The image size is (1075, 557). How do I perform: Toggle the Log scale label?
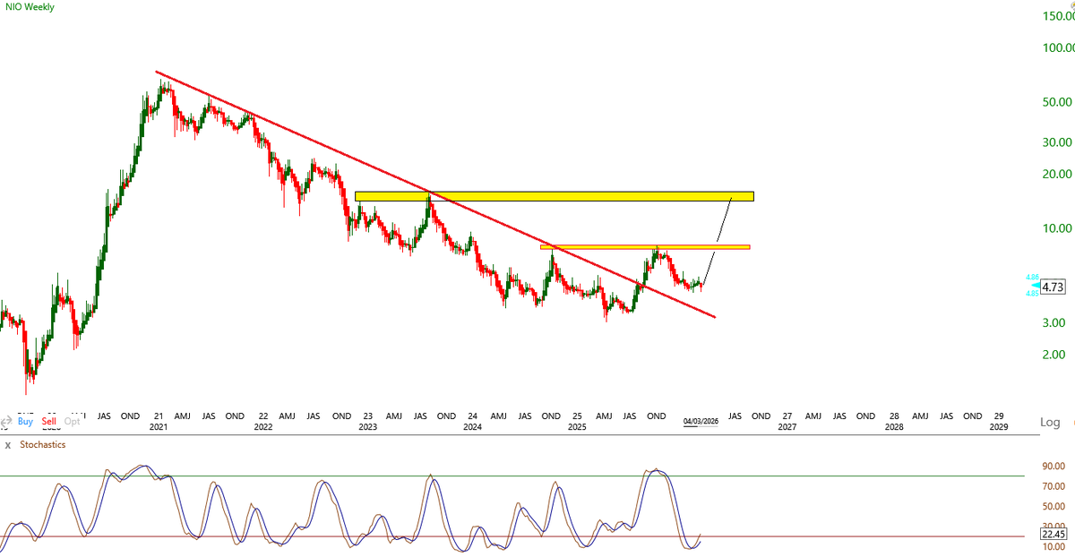pyautogui.click(x=1050, y=422)
